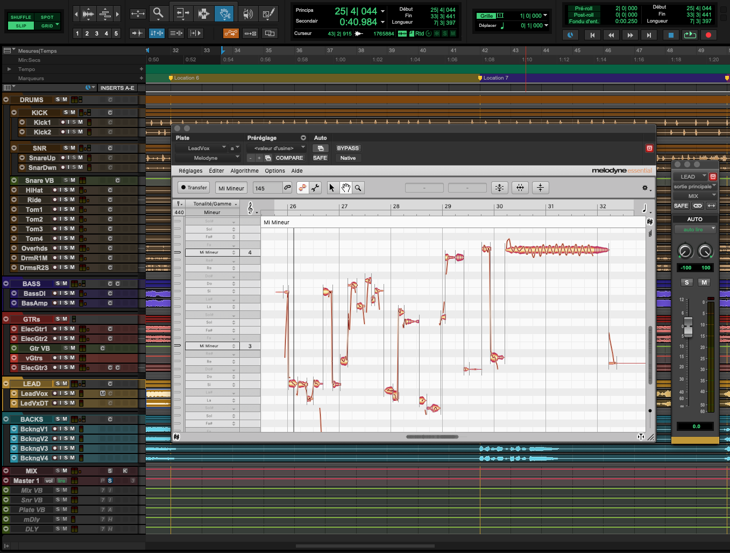730x553 pixels.
Task: Collapse the GTRs folder track
Action: coord(6,319)
